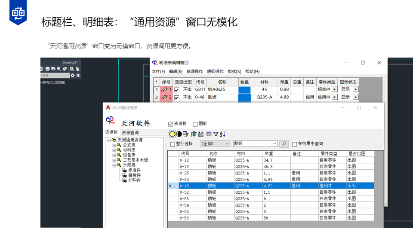Click the publish printer icon in AutoCAD toolbar

tap(59, 69)
